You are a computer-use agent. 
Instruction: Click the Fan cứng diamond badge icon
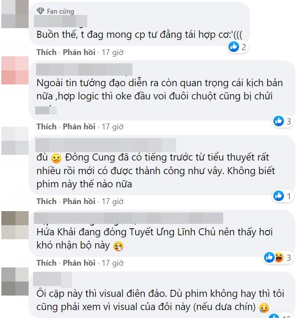(x=41, y=11)
